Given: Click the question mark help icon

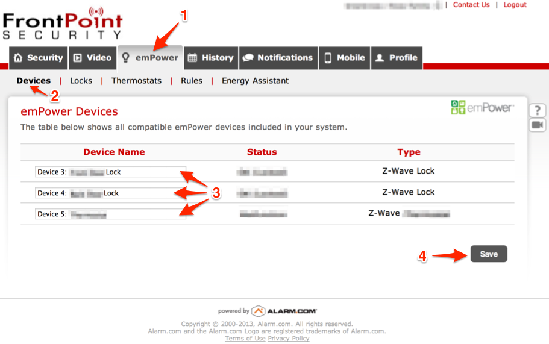Looking at the screenshot, I should (538, 111).
